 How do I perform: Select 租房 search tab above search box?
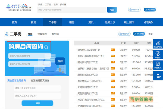pos(55,5)
